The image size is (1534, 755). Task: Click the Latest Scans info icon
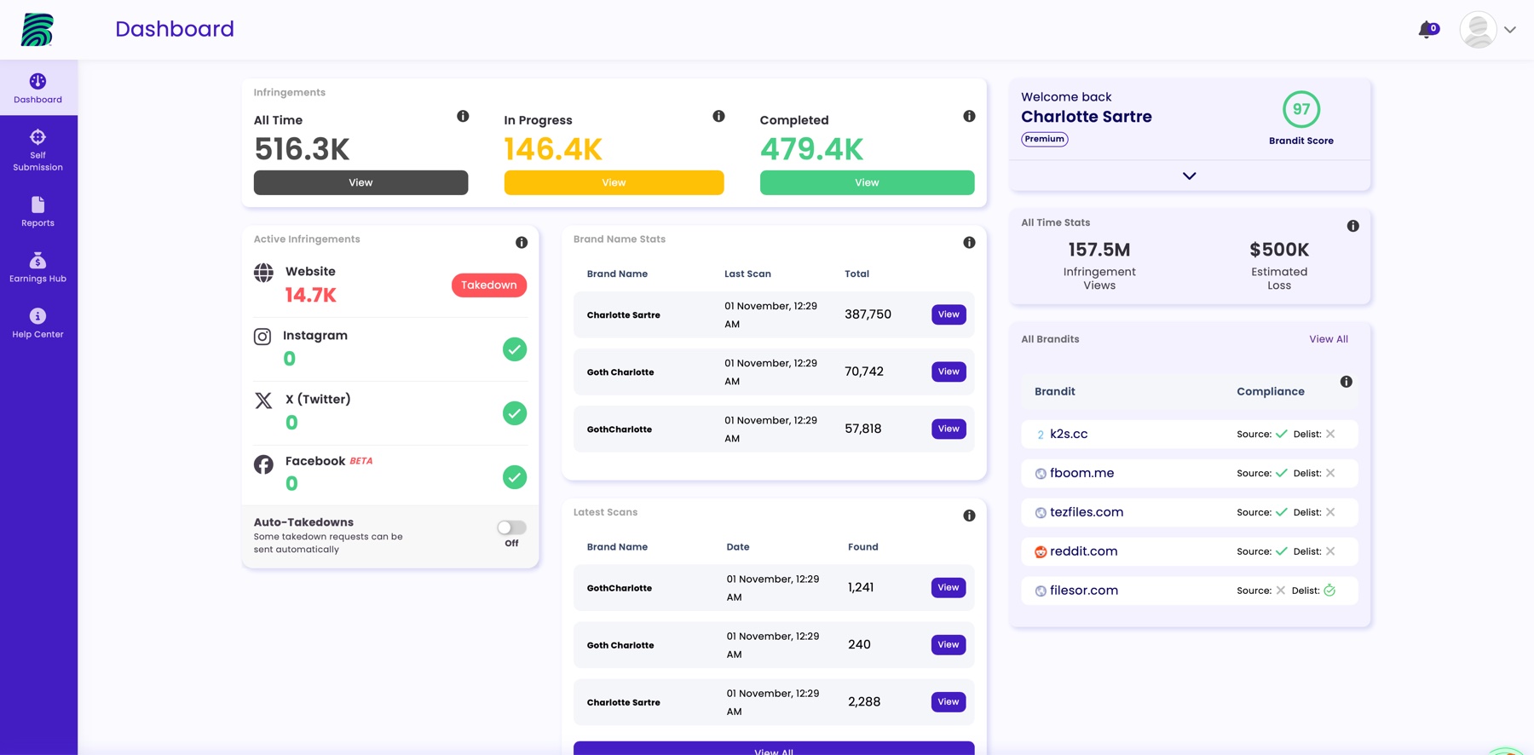pos(969,516)
